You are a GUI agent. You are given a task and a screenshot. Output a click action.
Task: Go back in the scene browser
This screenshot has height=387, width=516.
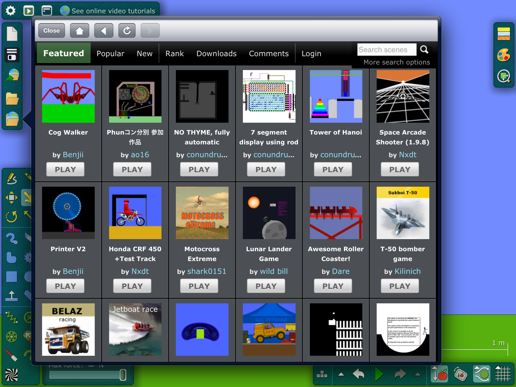pos(104,30)
